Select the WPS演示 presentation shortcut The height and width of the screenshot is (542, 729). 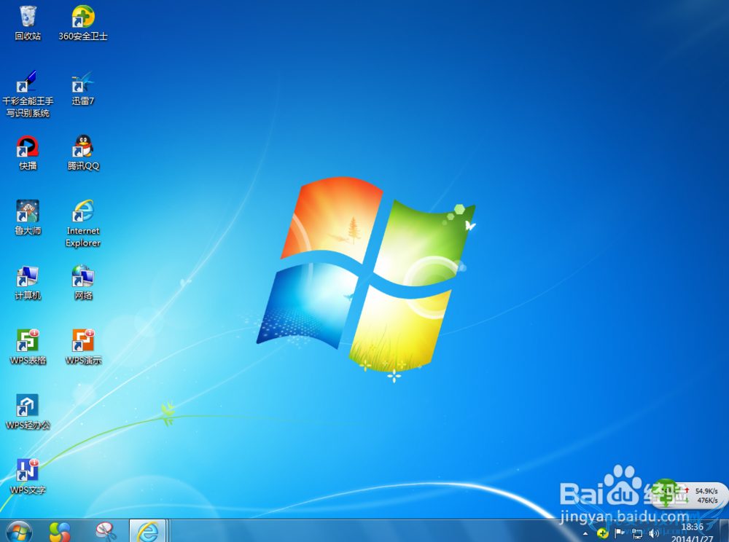[83, 342]
